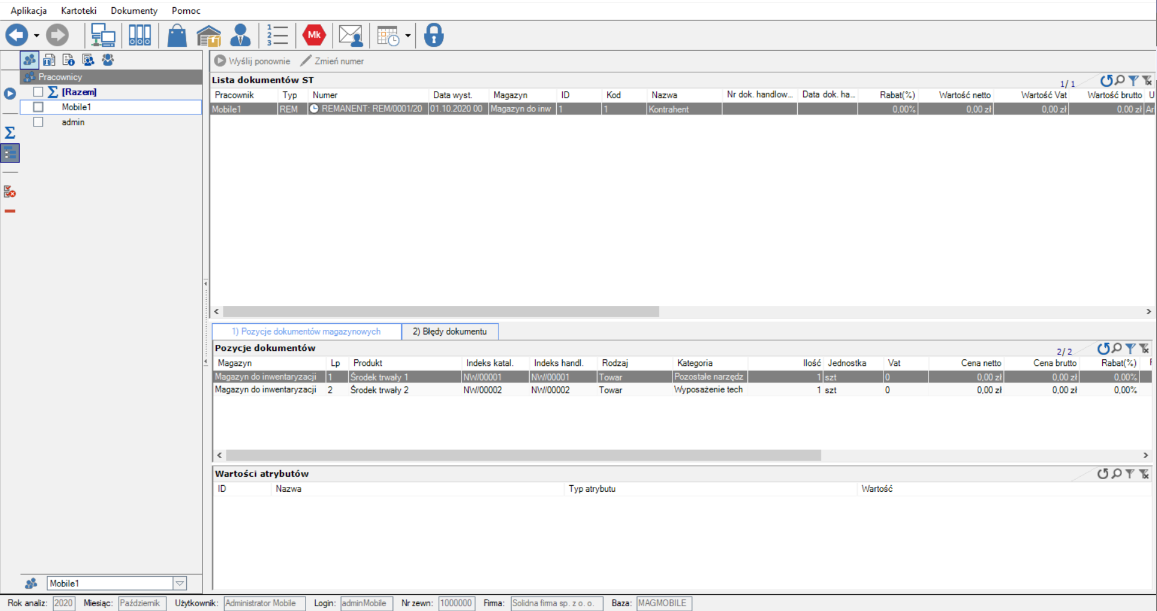Open the calendar icon dropdown arrow

(x=408, y=36)
